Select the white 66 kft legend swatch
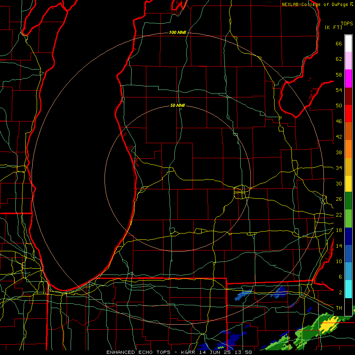The width and height of the screenshot is (355, 355). coord(348,43)
